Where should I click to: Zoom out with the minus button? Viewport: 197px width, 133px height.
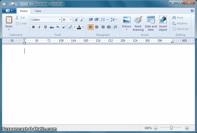156,128
